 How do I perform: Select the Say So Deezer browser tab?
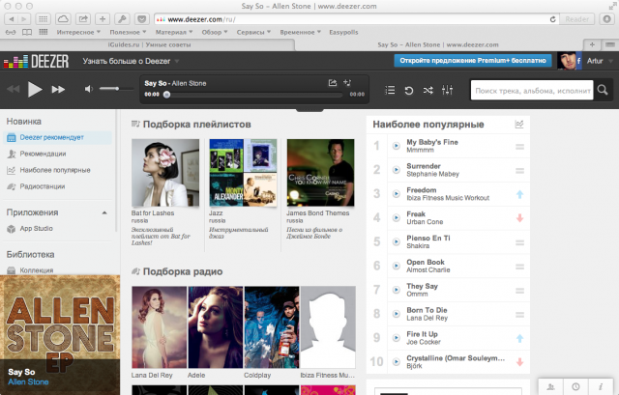(438, 44)
